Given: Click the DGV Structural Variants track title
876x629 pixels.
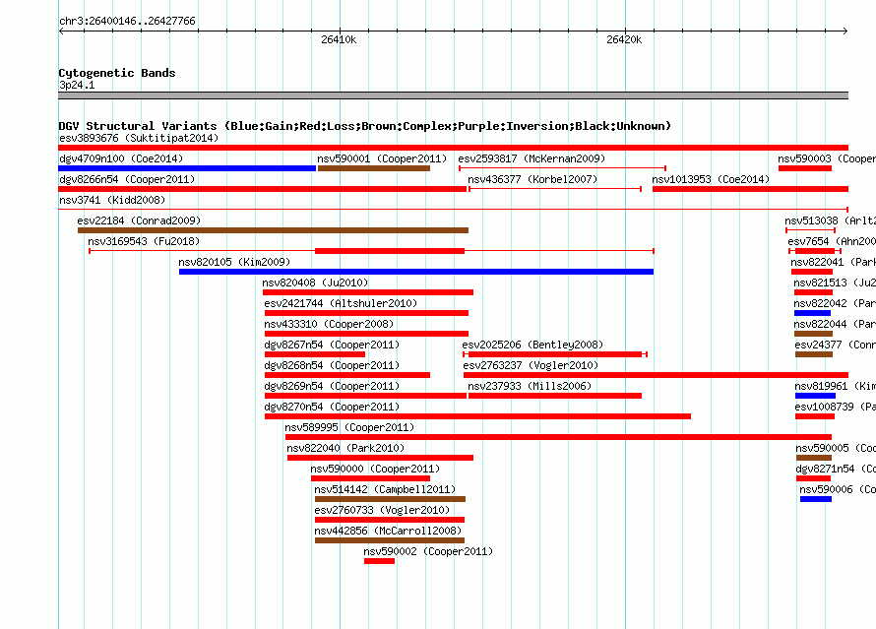Looking at the screenshot, I should point(364,126).
